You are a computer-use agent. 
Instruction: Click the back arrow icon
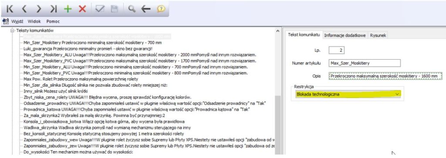coord(145,9)
